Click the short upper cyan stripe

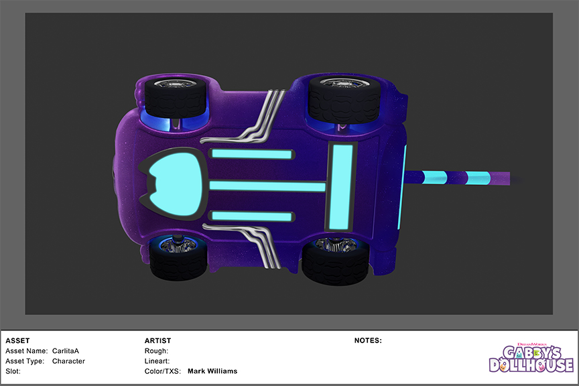(251, 154)
